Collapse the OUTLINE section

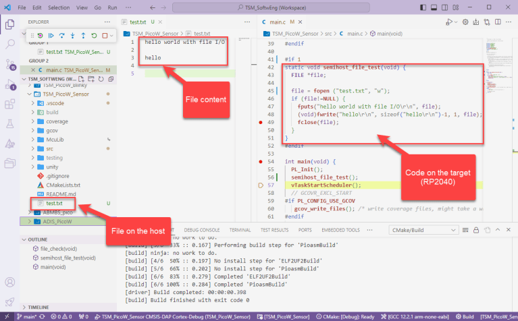tap(24, 239)
